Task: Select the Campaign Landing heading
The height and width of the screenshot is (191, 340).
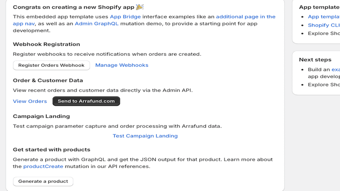Action: pyautogui.click(x=41, y=116)
